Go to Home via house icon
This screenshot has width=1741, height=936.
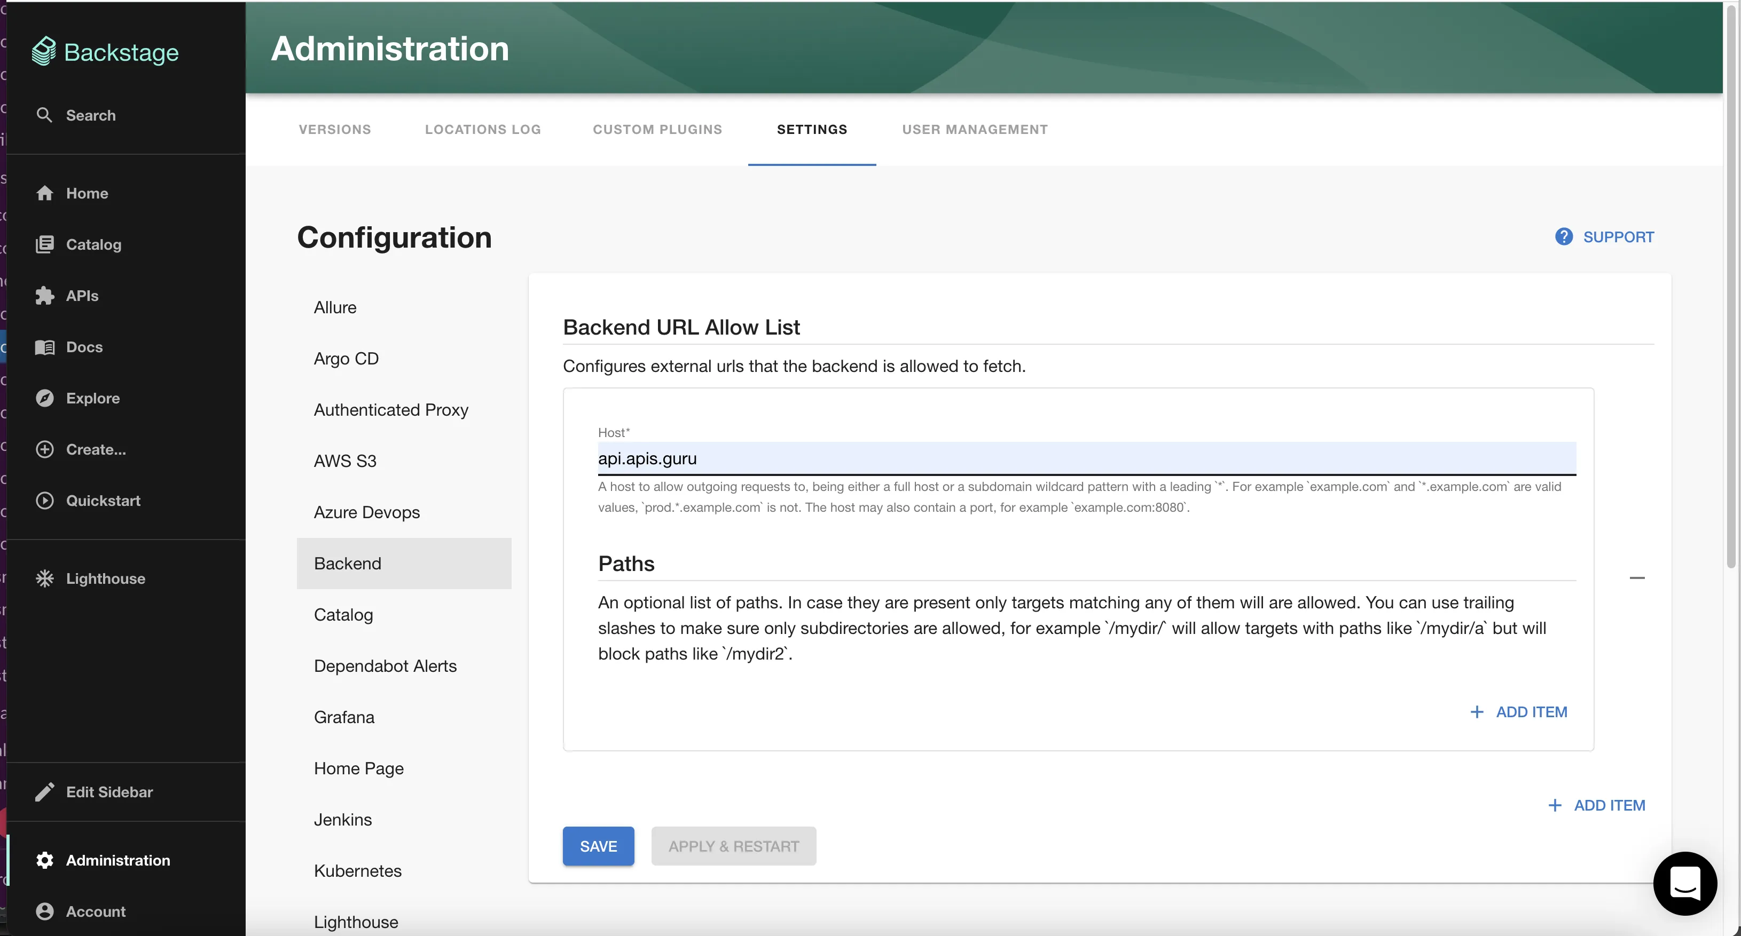tap(45, 193)
